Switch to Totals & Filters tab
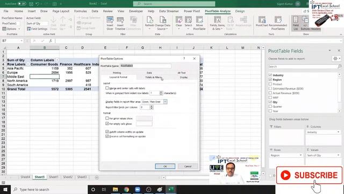 153,78
